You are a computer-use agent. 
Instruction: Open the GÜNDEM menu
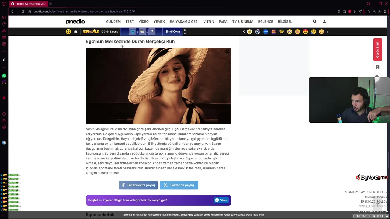pyautogui.click(x=113, y=22)
